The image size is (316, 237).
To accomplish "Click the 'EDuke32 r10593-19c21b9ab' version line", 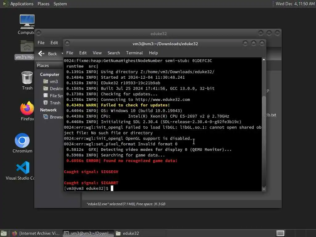I will coord(131,83).
